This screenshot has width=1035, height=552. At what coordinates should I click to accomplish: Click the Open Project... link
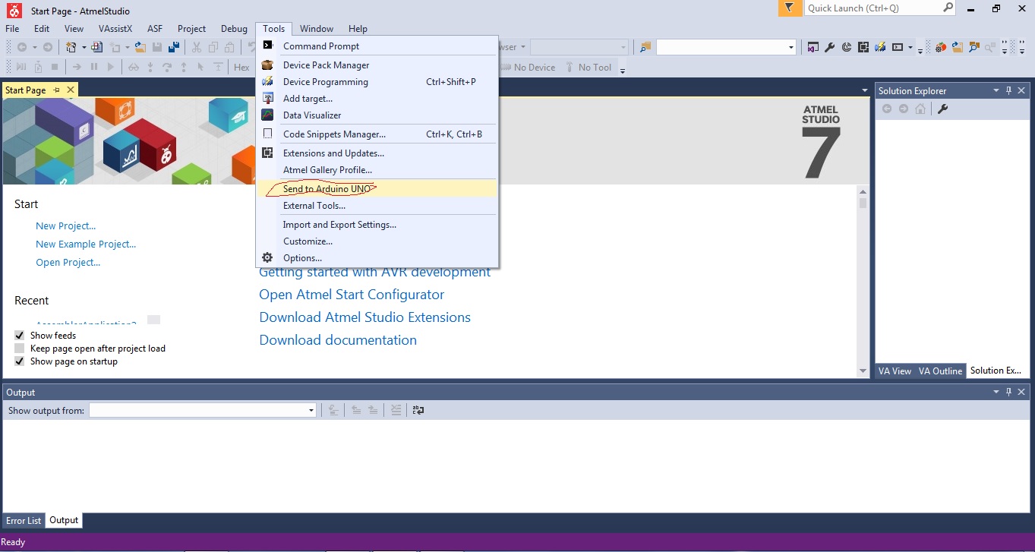(x=68, y=263)
